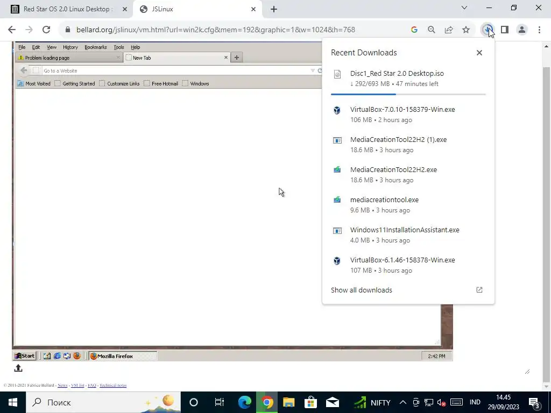551x413 pixels.
Task: Click the open-in-new-tab downloads icon
Action: [x=479, y=290]
